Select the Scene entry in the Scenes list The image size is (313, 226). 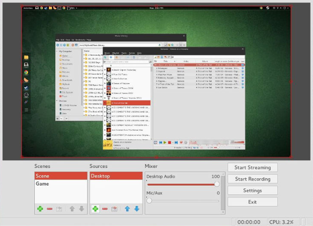(61, 176)
